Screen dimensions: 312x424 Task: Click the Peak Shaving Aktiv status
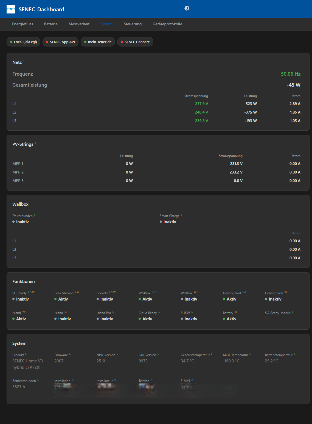61,299
